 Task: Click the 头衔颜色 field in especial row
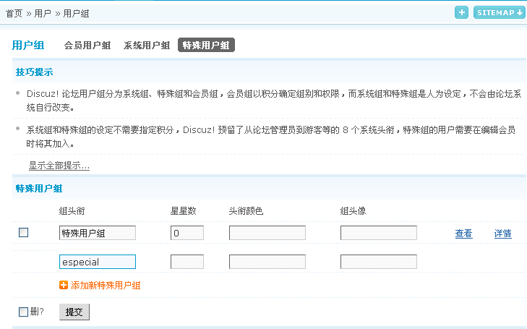(x=267, y=262)
